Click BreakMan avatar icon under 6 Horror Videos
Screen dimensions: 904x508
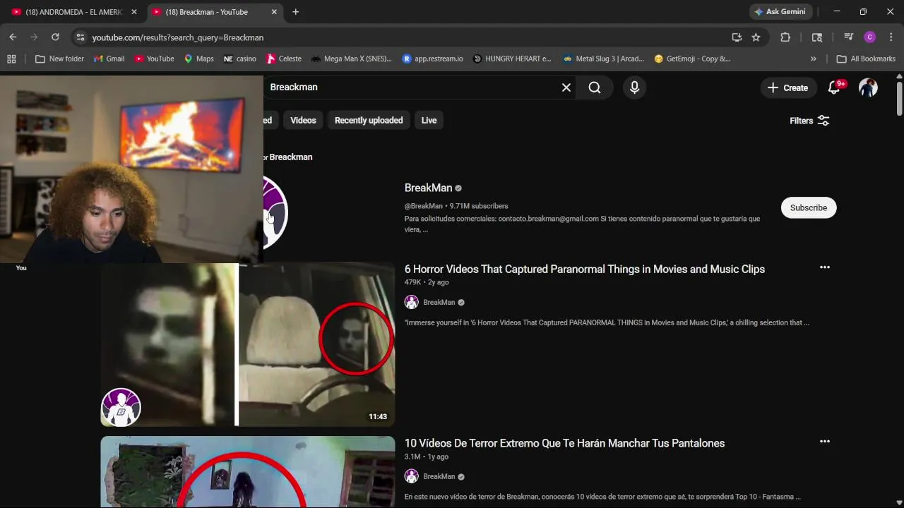[x=411, y=302]
